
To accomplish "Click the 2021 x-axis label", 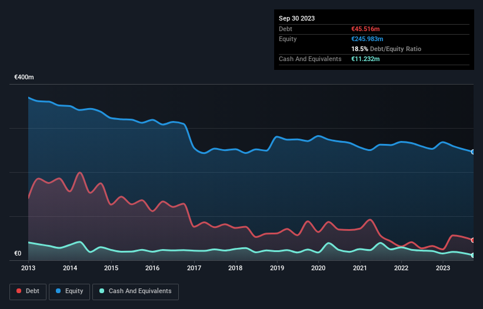I will pyautogui.click(x=360, y=268).
